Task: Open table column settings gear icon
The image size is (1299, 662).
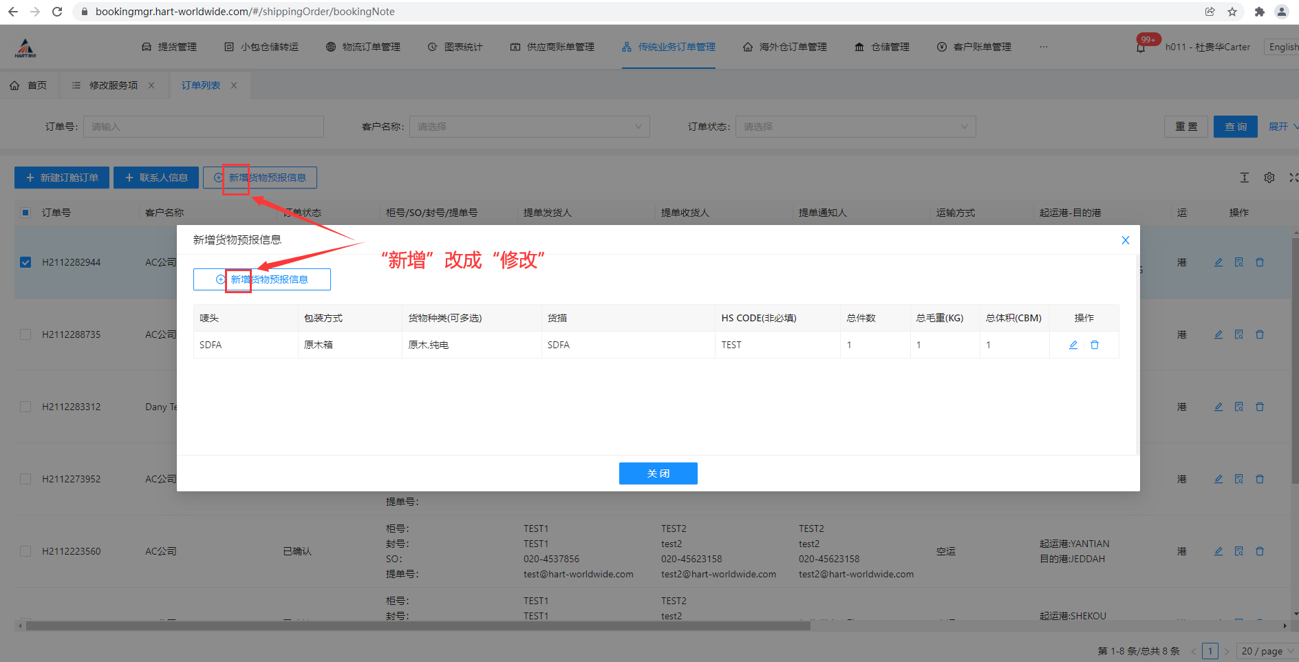Action: [x=1269, y=178]
